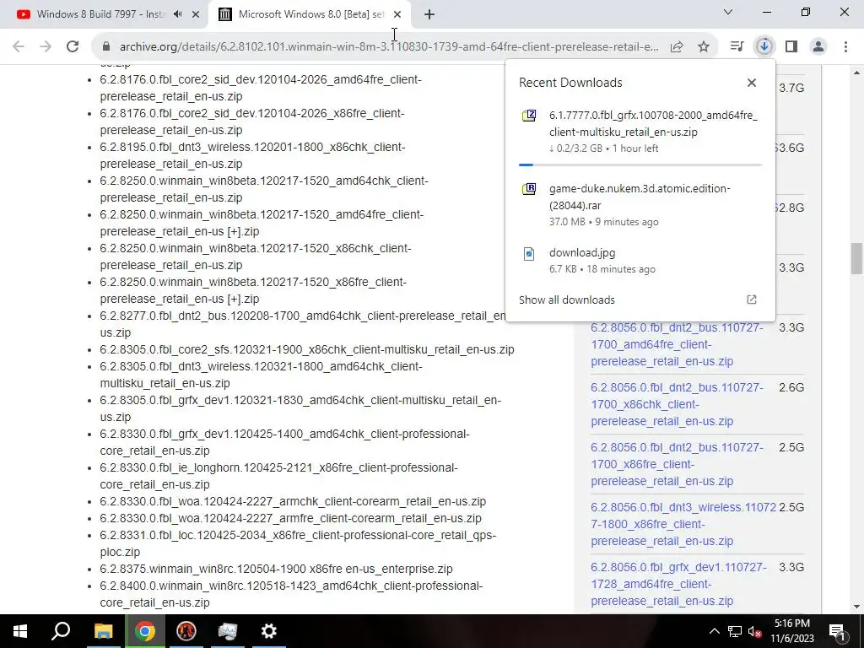Open the media control icon in toolbar

tap(737, 47)
